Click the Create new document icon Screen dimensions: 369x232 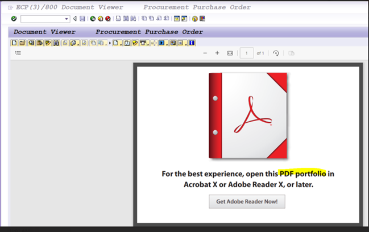[14, 43]
